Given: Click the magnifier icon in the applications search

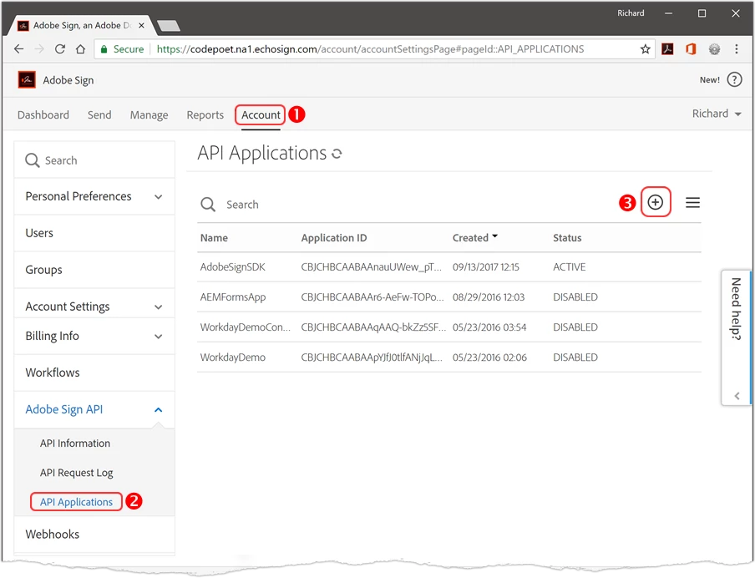Looking at the screenshot, I should (x=208, y=205).
